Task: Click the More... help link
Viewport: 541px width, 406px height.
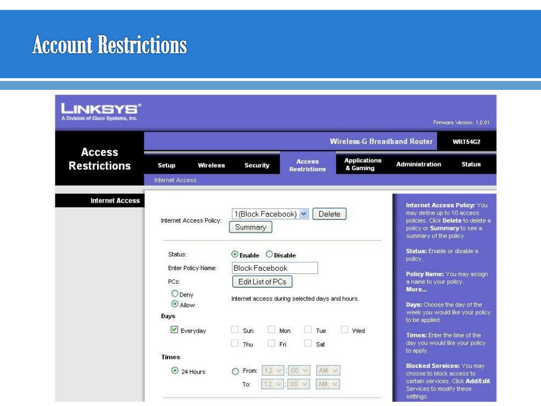Action: click(416, 289)
